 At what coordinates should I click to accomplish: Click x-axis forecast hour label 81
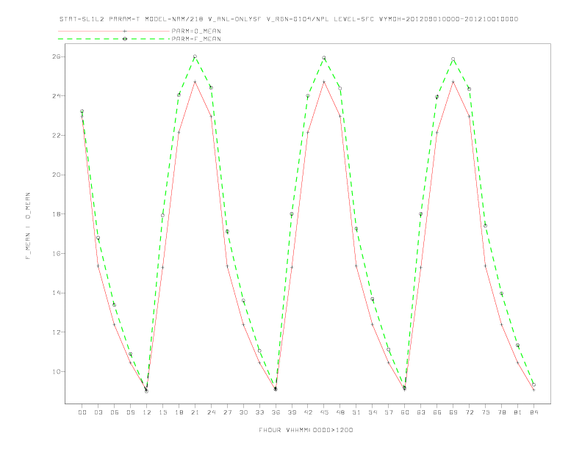[518, 412]
